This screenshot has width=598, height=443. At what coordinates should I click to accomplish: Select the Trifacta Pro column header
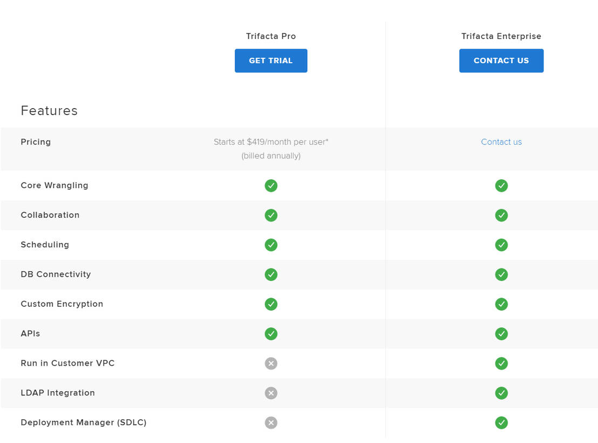pos(271,36)
